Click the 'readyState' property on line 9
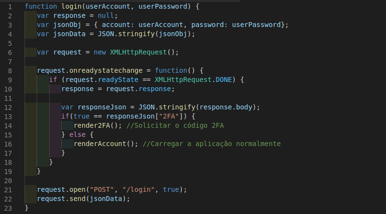 click(118, 80)
